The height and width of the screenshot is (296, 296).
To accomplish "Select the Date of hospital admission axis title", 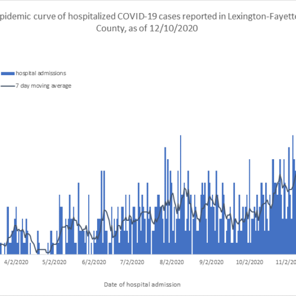I will coord(142,285).
